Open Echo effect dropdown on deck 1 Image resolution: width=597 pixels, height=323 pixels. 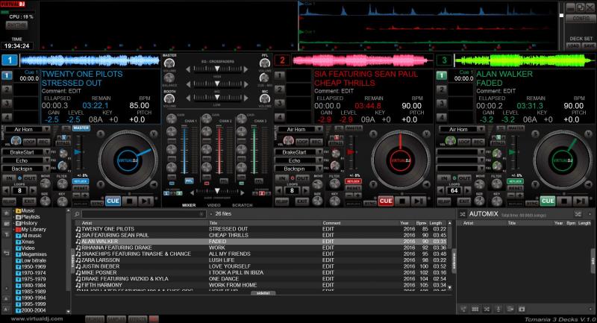pyautogui.click(x=46, y=160)
